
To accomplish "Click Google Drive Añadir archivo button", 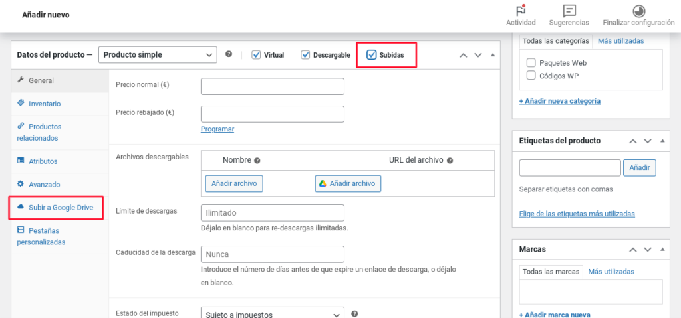I will 348,183.
